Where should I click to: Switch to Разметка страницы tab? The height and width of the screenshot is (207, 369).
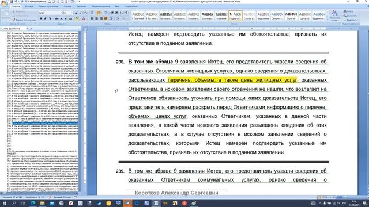tap(48, 6)
